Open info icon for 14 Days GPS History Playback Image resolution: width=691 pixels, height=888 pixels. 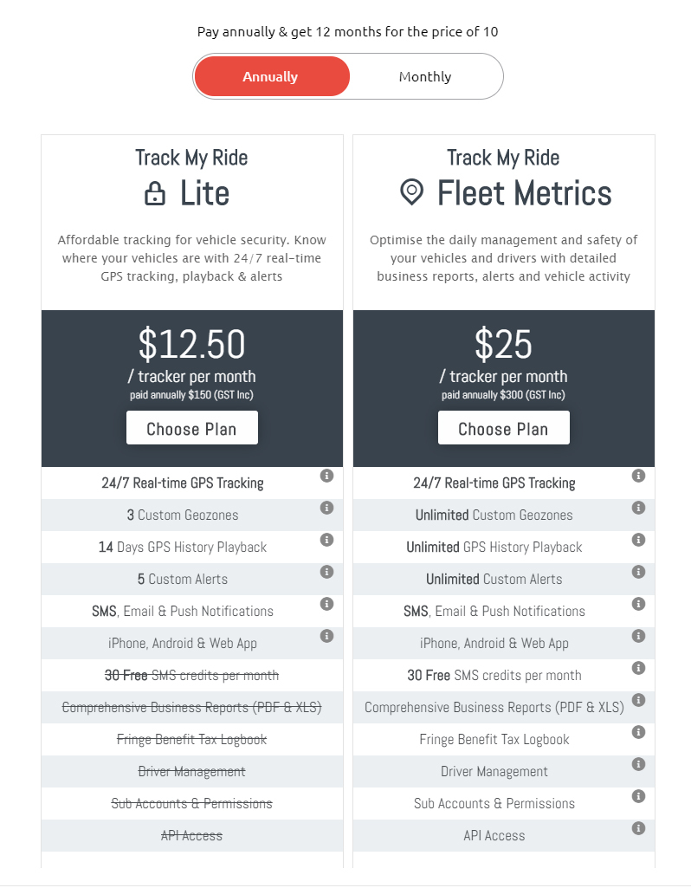point(326,540)
